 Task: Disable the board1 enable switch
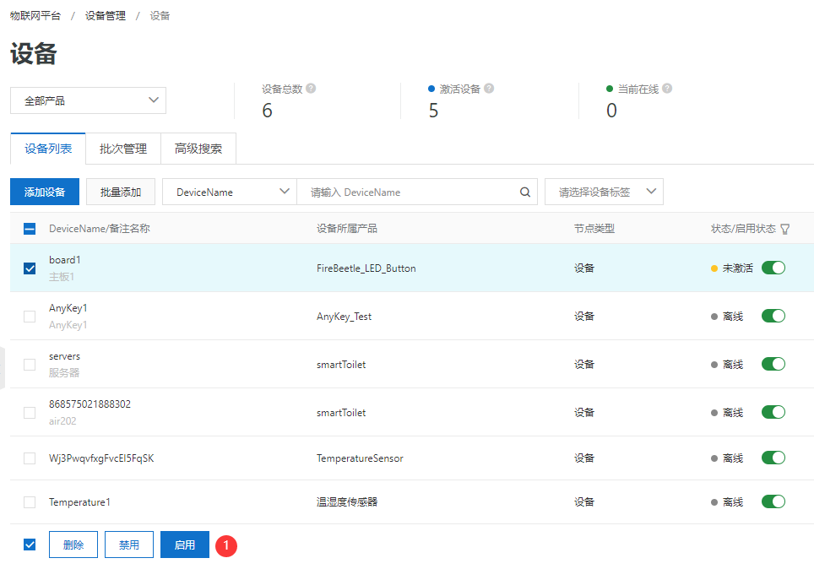pos(773,268)
